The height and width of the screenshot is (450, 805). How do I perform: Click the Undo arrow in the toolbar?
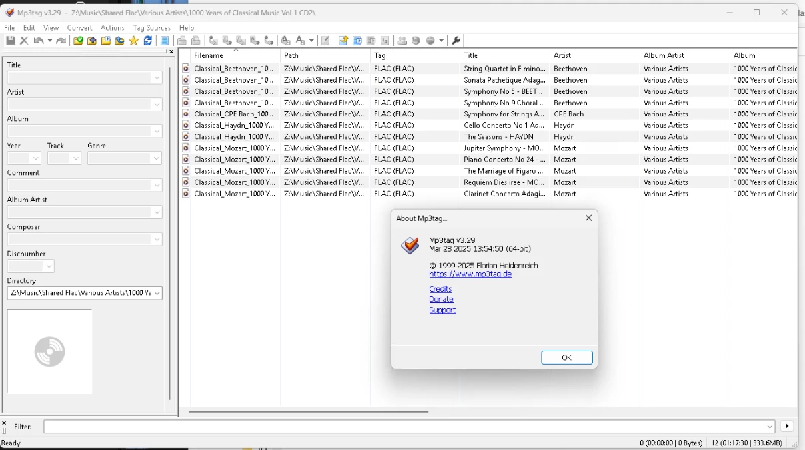pos(37,41)
